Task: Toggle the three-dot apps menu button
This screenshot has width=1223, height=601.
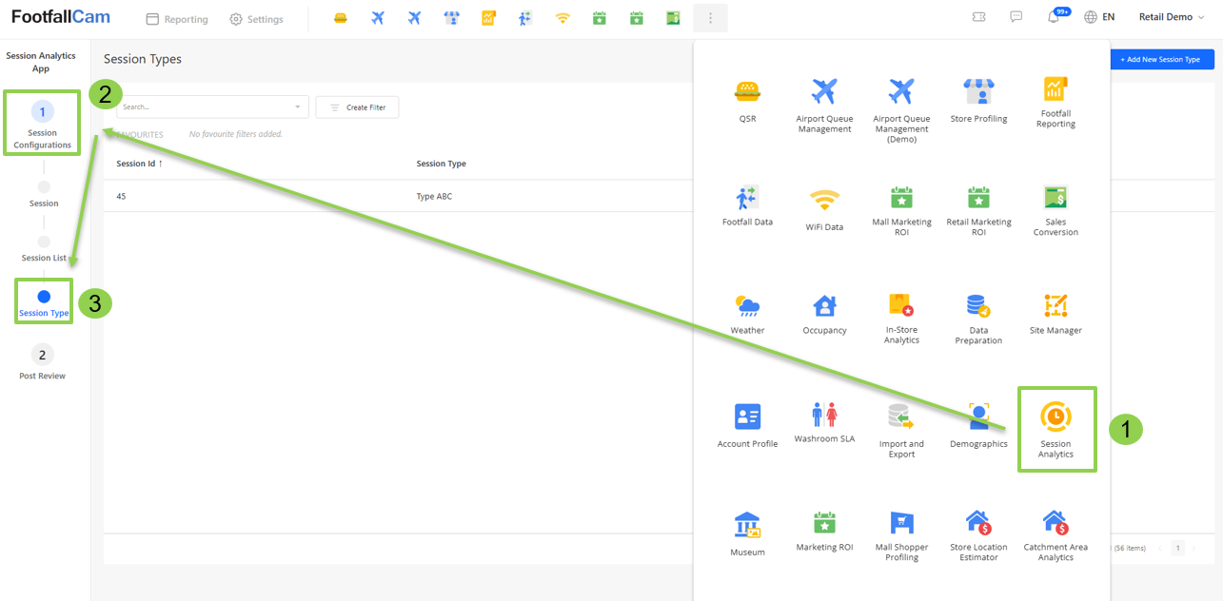Action: (x=710, y=18)
